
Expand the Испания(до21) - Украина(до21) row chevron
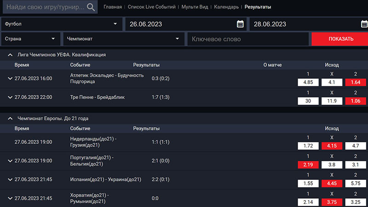[10, 179]
